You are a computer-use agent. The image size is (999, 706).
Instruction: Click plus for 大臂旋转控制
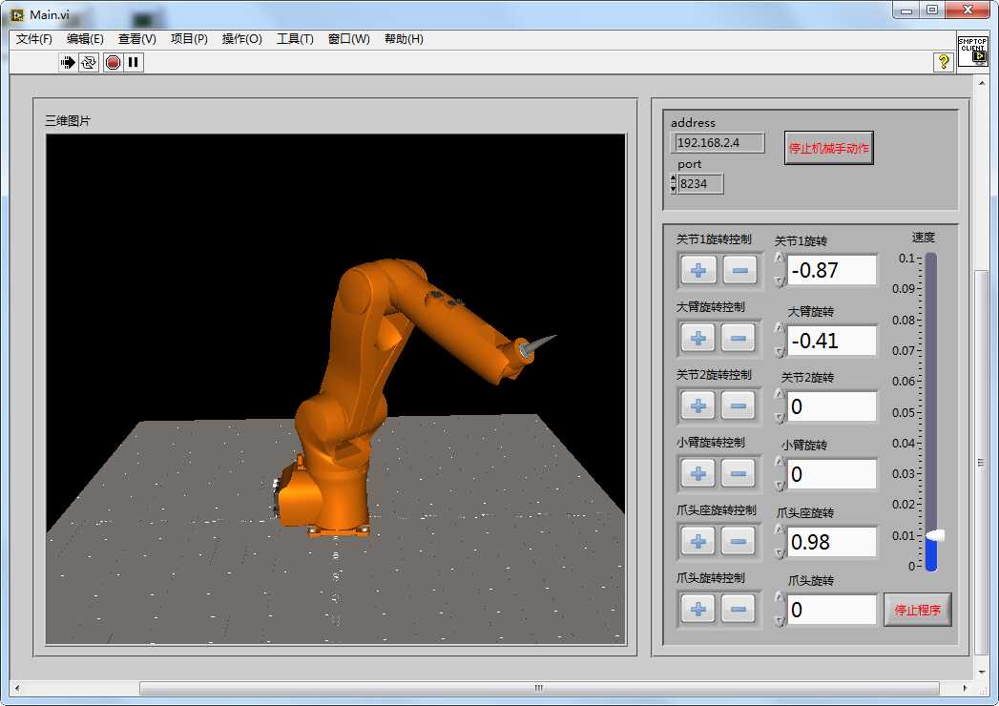coord(698,338)
